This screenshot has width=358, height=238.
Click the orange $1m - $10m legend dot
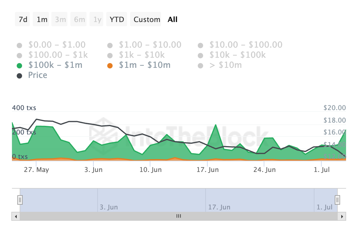[x=110, y=65]
